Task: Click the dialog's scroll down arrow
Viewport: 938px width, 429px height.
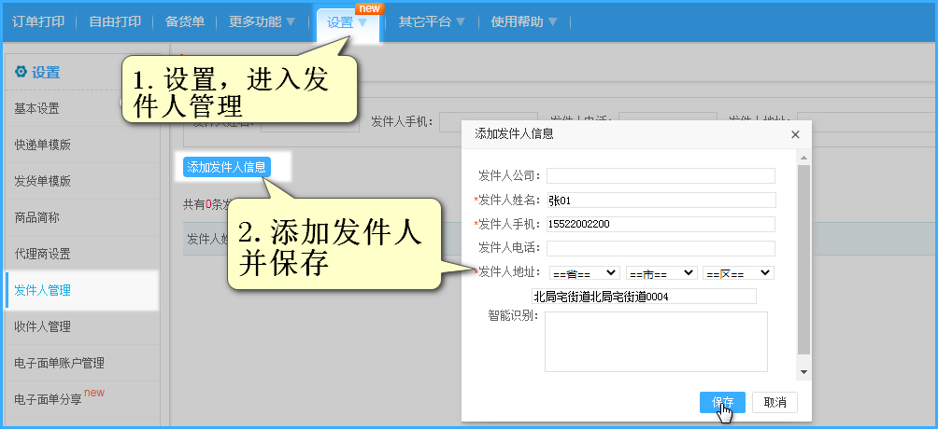Action: coord(803,371)
